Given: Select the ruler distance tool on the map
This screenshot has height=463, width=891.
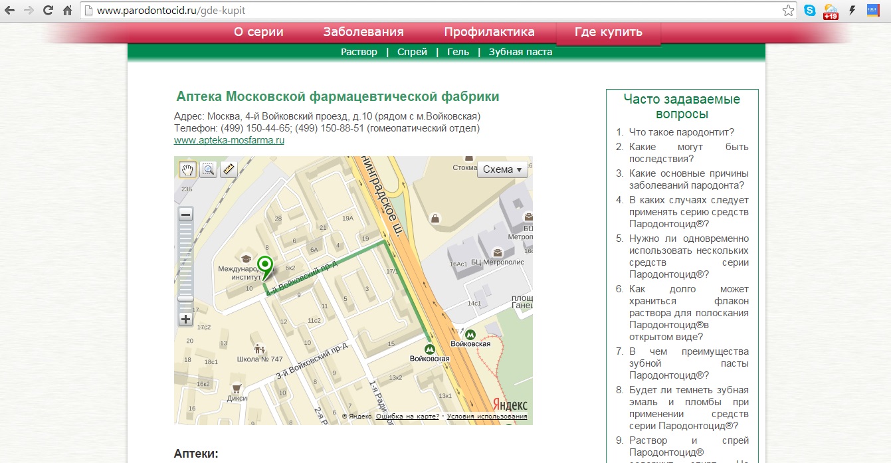Looking at the screenshot, I should 229,169.
